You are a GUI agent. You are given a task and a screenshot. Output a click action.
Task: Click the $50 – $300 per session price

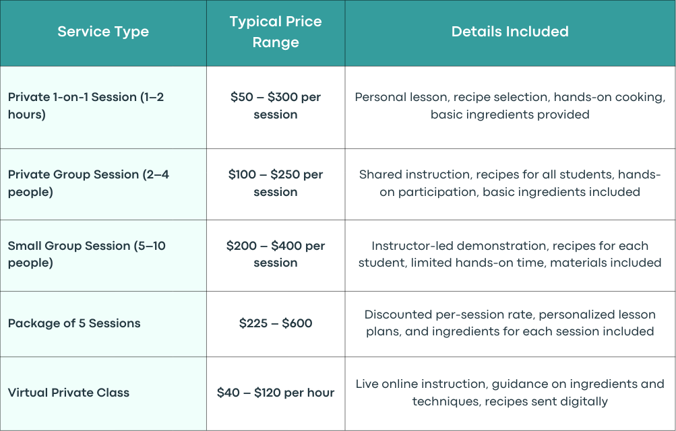coord(276,106)
